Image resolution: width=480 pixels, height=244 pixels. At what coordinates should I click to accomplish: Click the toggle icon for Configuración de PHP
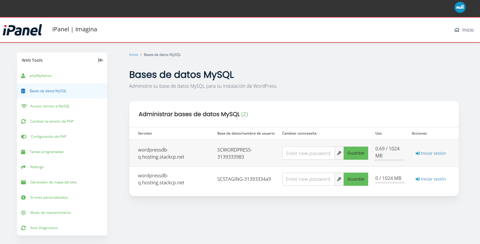coord(24,137)
